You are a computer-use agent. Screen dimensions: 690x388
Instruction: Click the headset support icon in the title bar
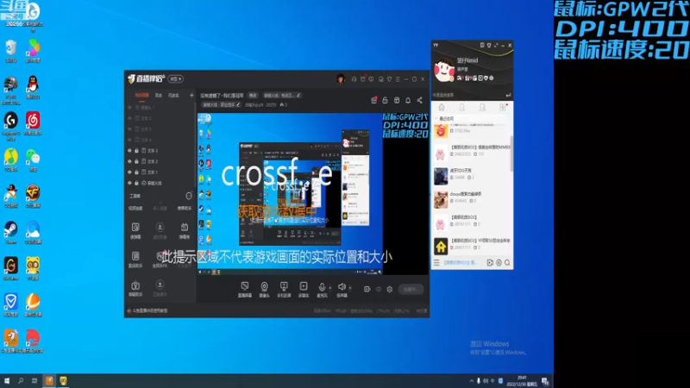(x=354, y=79)
